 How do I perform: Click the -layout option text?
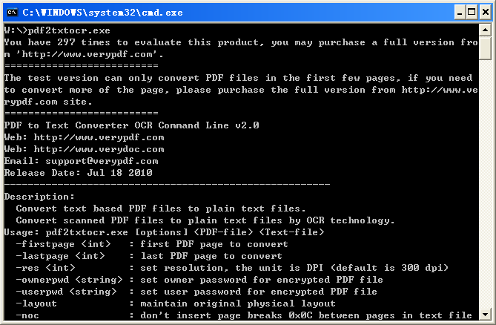[36, 303]
